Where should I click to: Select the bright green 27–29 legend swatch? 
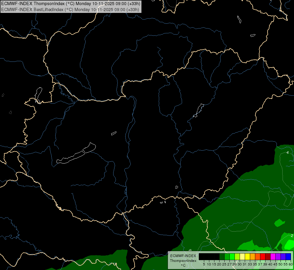(x=232, y=256)
